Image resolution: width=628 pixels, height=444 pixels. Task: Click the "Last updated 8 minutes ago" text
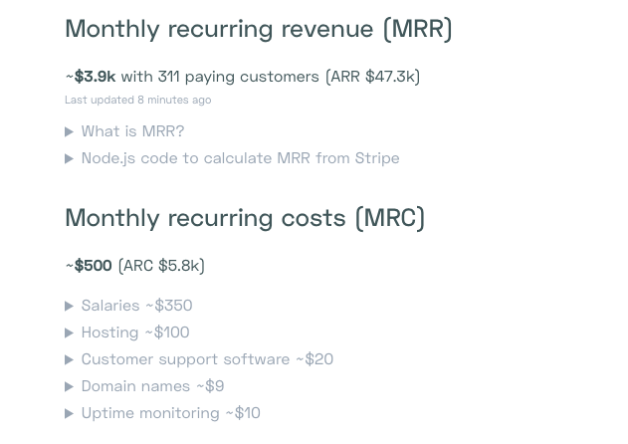[137, 100]
